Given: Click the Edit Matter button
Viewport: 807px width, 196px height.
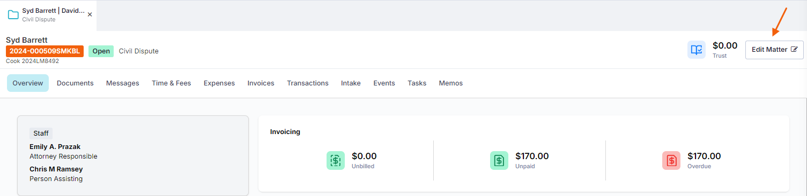Looking at the screenshot, I should [774, 50].
